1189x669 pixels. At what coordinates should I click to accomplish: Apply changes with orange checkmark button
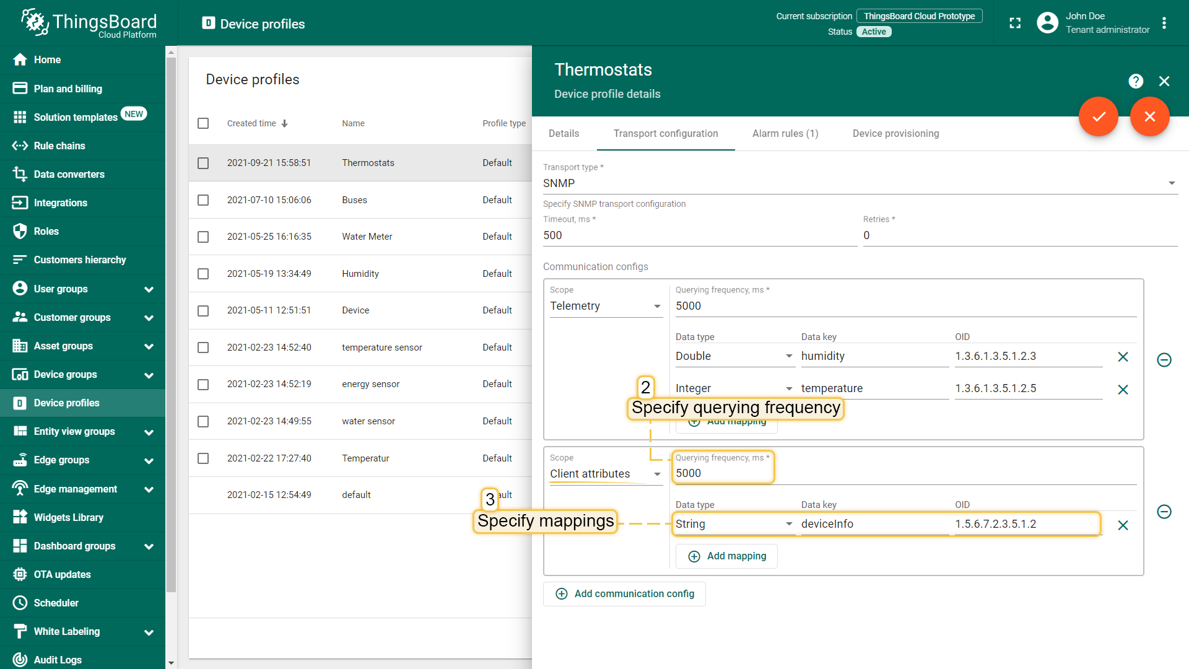(1099, 116)
